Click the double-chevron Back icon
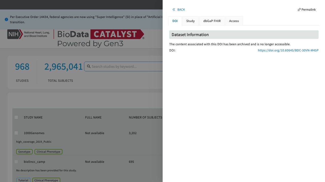 [x=174, y=10]
